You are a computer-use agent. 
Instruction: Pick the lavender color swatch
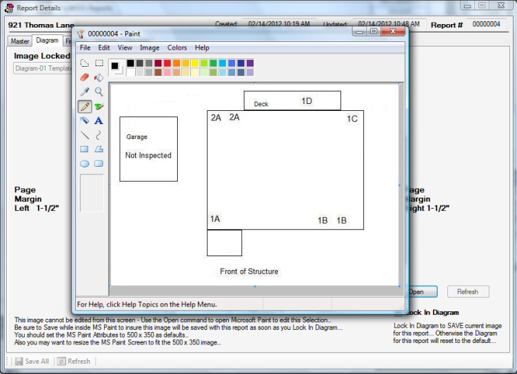(x=250, y=72)
